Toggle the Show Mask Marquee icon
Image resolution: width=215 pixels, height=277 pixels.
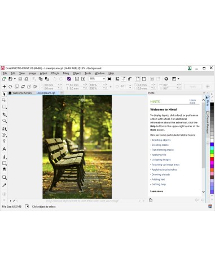pos(138,79)
